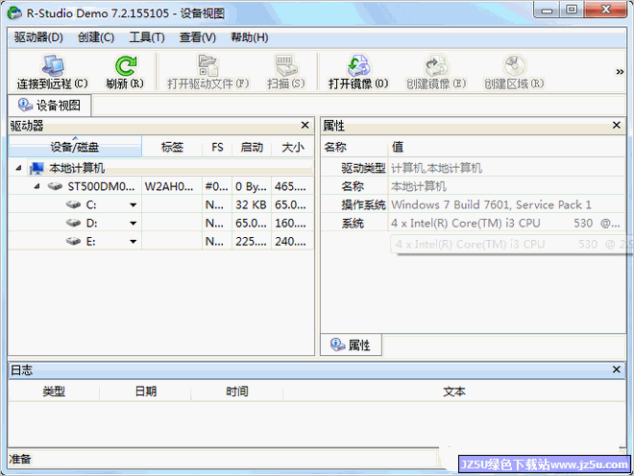Image resolution: width=634 pixels, height=476 pixels.
Task: Click the 465.... size cell
Action: 290,186
